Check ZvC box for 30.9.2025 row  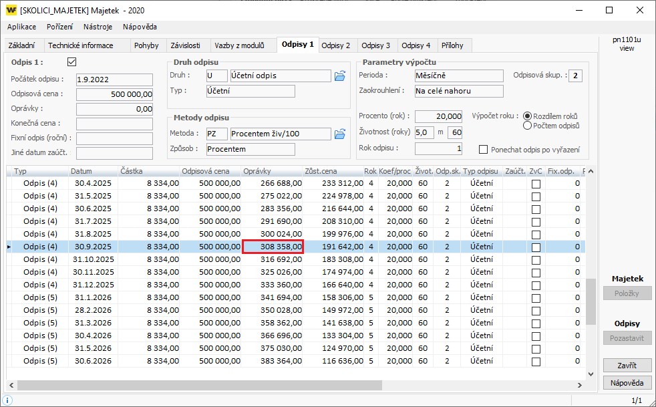tap(535, 247)
